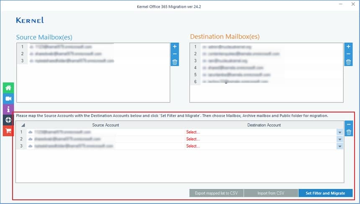Select destination mailbox row 2
This screenshot has height=204, width=360.
tap(266, 54)
